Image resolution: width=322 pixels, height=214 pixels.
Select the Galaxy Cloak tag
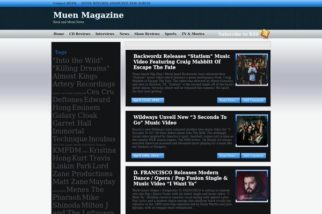point(75,116)
